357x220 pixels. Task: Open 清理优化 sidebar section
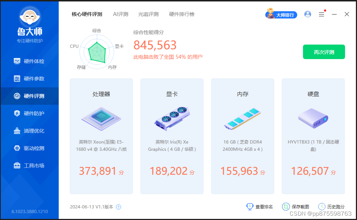click(29, 131)
